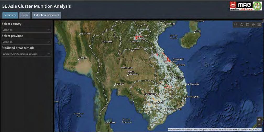Open the map layers panel
264x132 pixels.
point(253,25)
